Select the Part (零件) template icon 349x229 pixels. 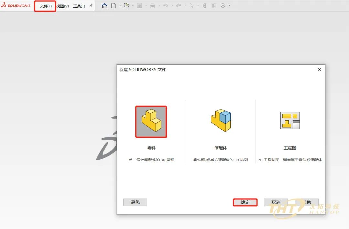(x=151, y=122)
